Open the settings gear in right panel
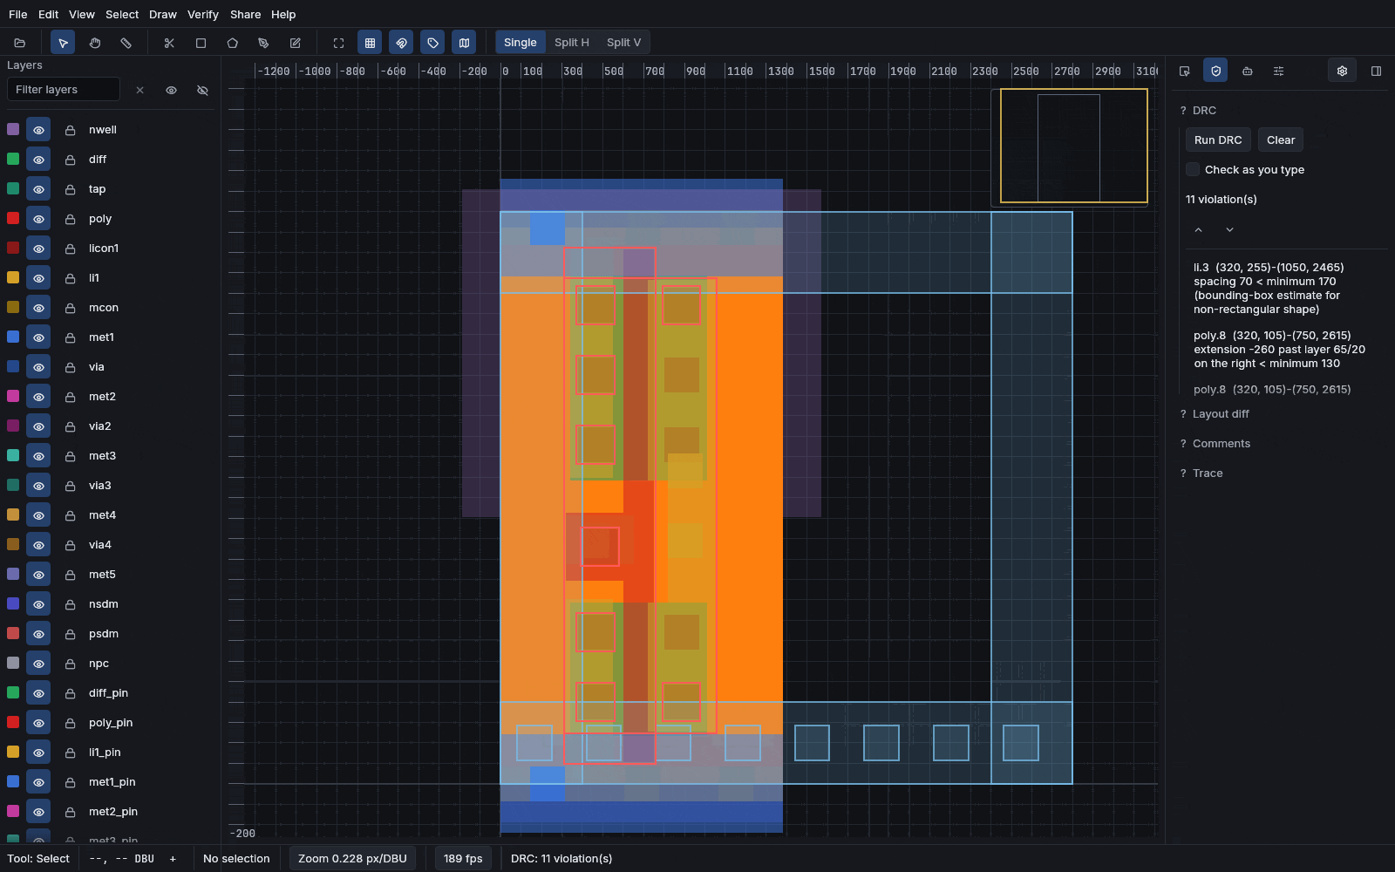The height and width of the screenshot is (872, 1395). pyautogui.click(x=1343, y=71)
